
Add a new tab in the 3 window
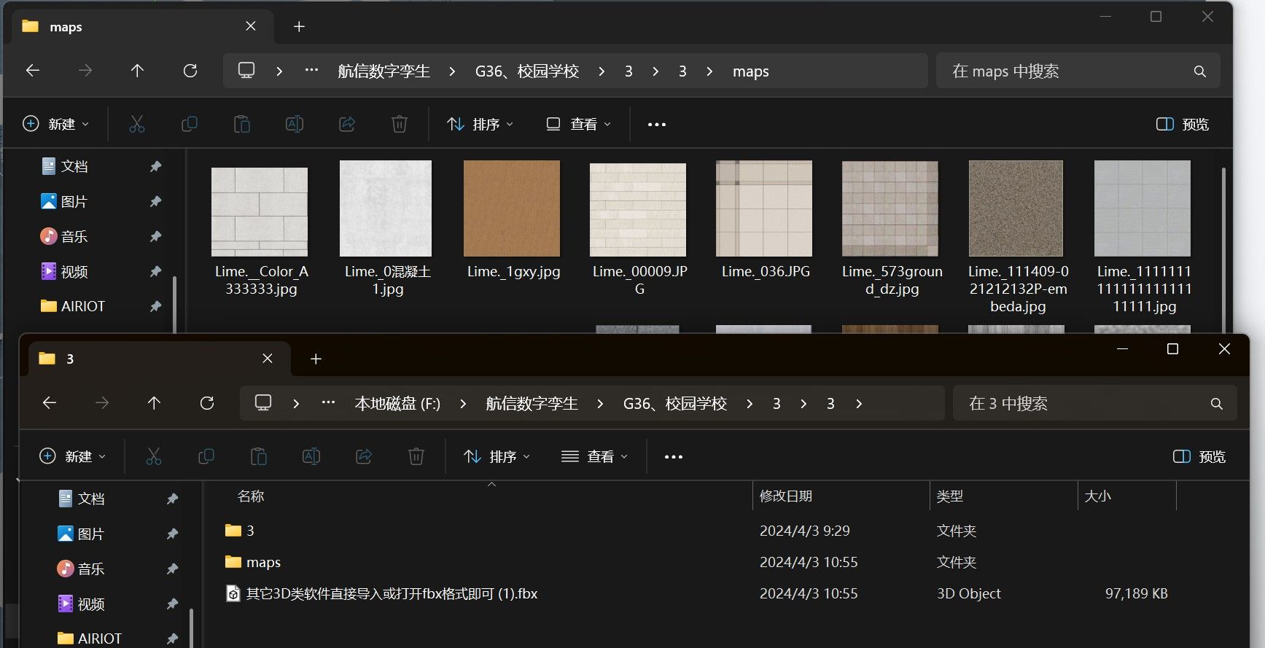coord(316,359)
